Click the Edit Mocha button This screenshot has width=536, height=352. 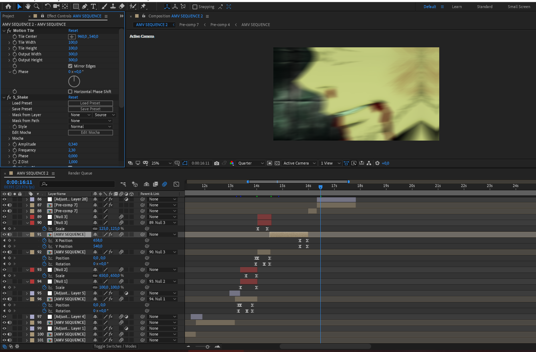click(x=90, y=133)
